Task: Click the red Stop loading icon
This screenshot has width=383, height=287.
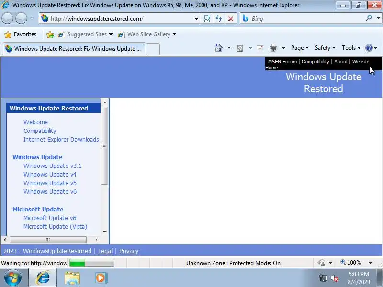Action: (231, 19)
